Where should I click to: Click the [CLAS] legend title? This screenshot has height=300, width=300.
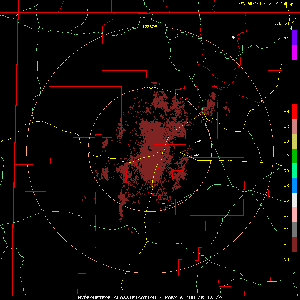(282, 23)
